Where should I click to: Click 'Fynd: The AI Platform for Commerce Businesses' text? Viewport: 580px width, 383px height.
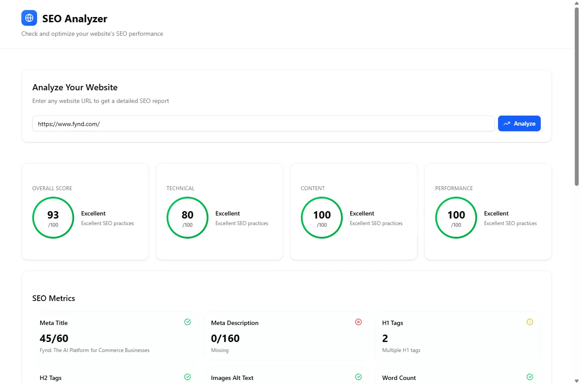(x=95, y=350)
